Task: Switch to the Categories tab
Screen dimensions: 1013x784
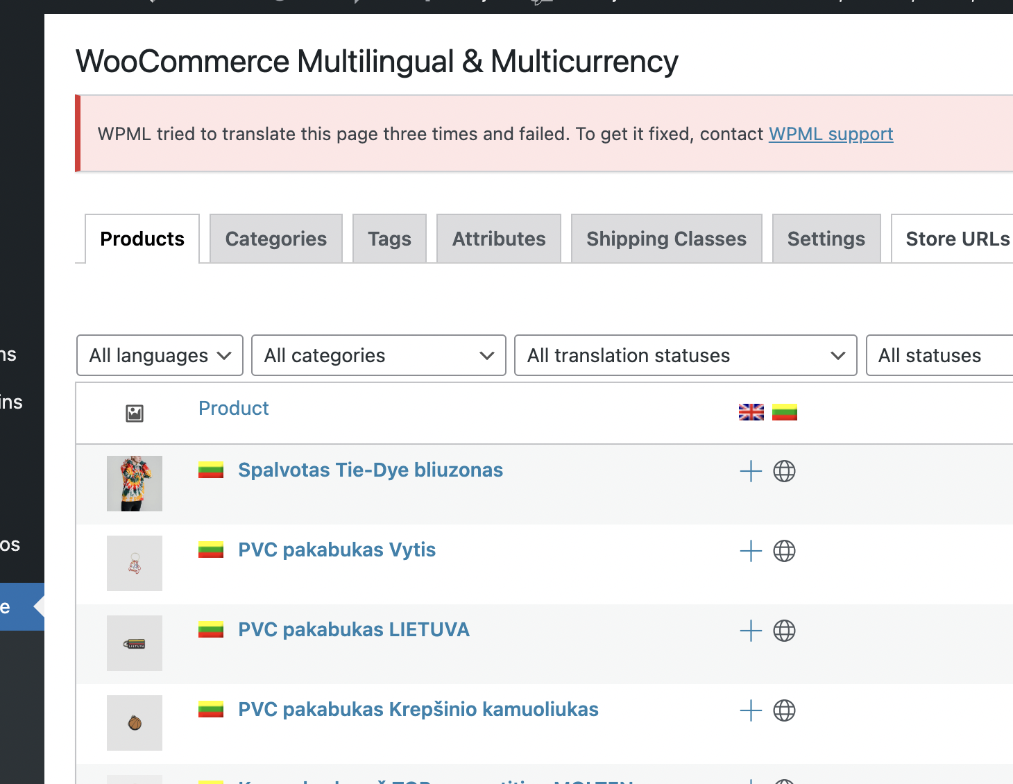Action: [x=276, y=239]
